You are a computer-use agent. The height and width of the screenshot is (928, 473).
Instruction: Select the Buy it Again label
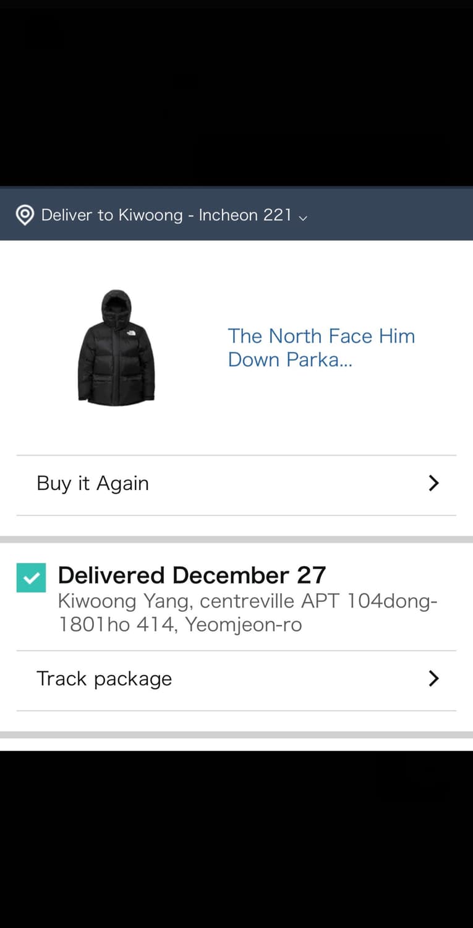(x=93, y=483)
